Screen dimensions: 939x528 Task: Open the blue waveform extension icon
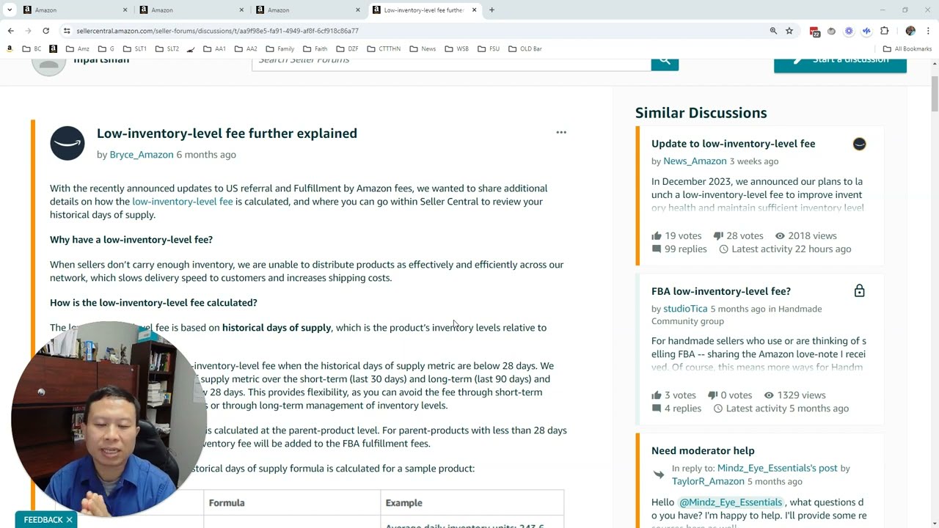click(x=866, y=31)
